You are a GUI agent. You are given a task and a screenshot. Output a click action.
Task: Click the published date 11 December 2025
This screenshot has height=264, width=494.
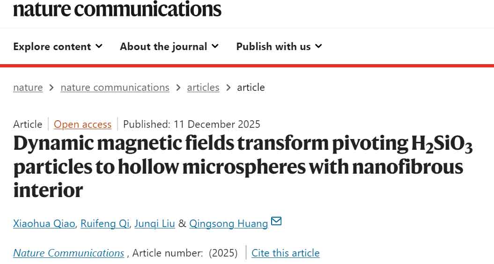click(x=217, y=125)
